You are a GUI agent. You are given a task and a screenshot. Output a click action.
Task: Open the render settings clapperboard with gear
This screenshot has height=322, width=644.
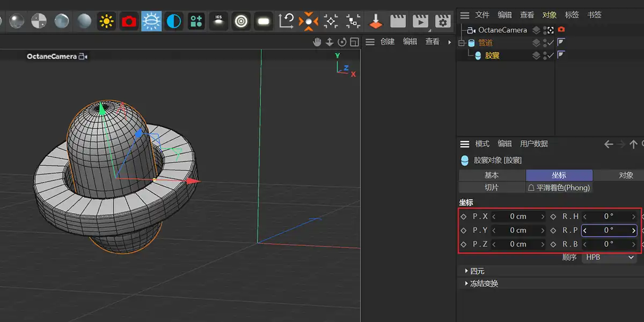tap(442, 21)
